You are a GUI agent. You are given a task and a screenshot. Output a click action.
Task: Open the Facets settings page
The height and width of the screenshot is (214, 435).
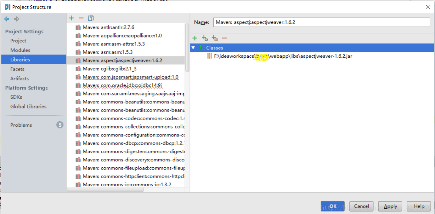pyautogui.click(x=17, y=69)
